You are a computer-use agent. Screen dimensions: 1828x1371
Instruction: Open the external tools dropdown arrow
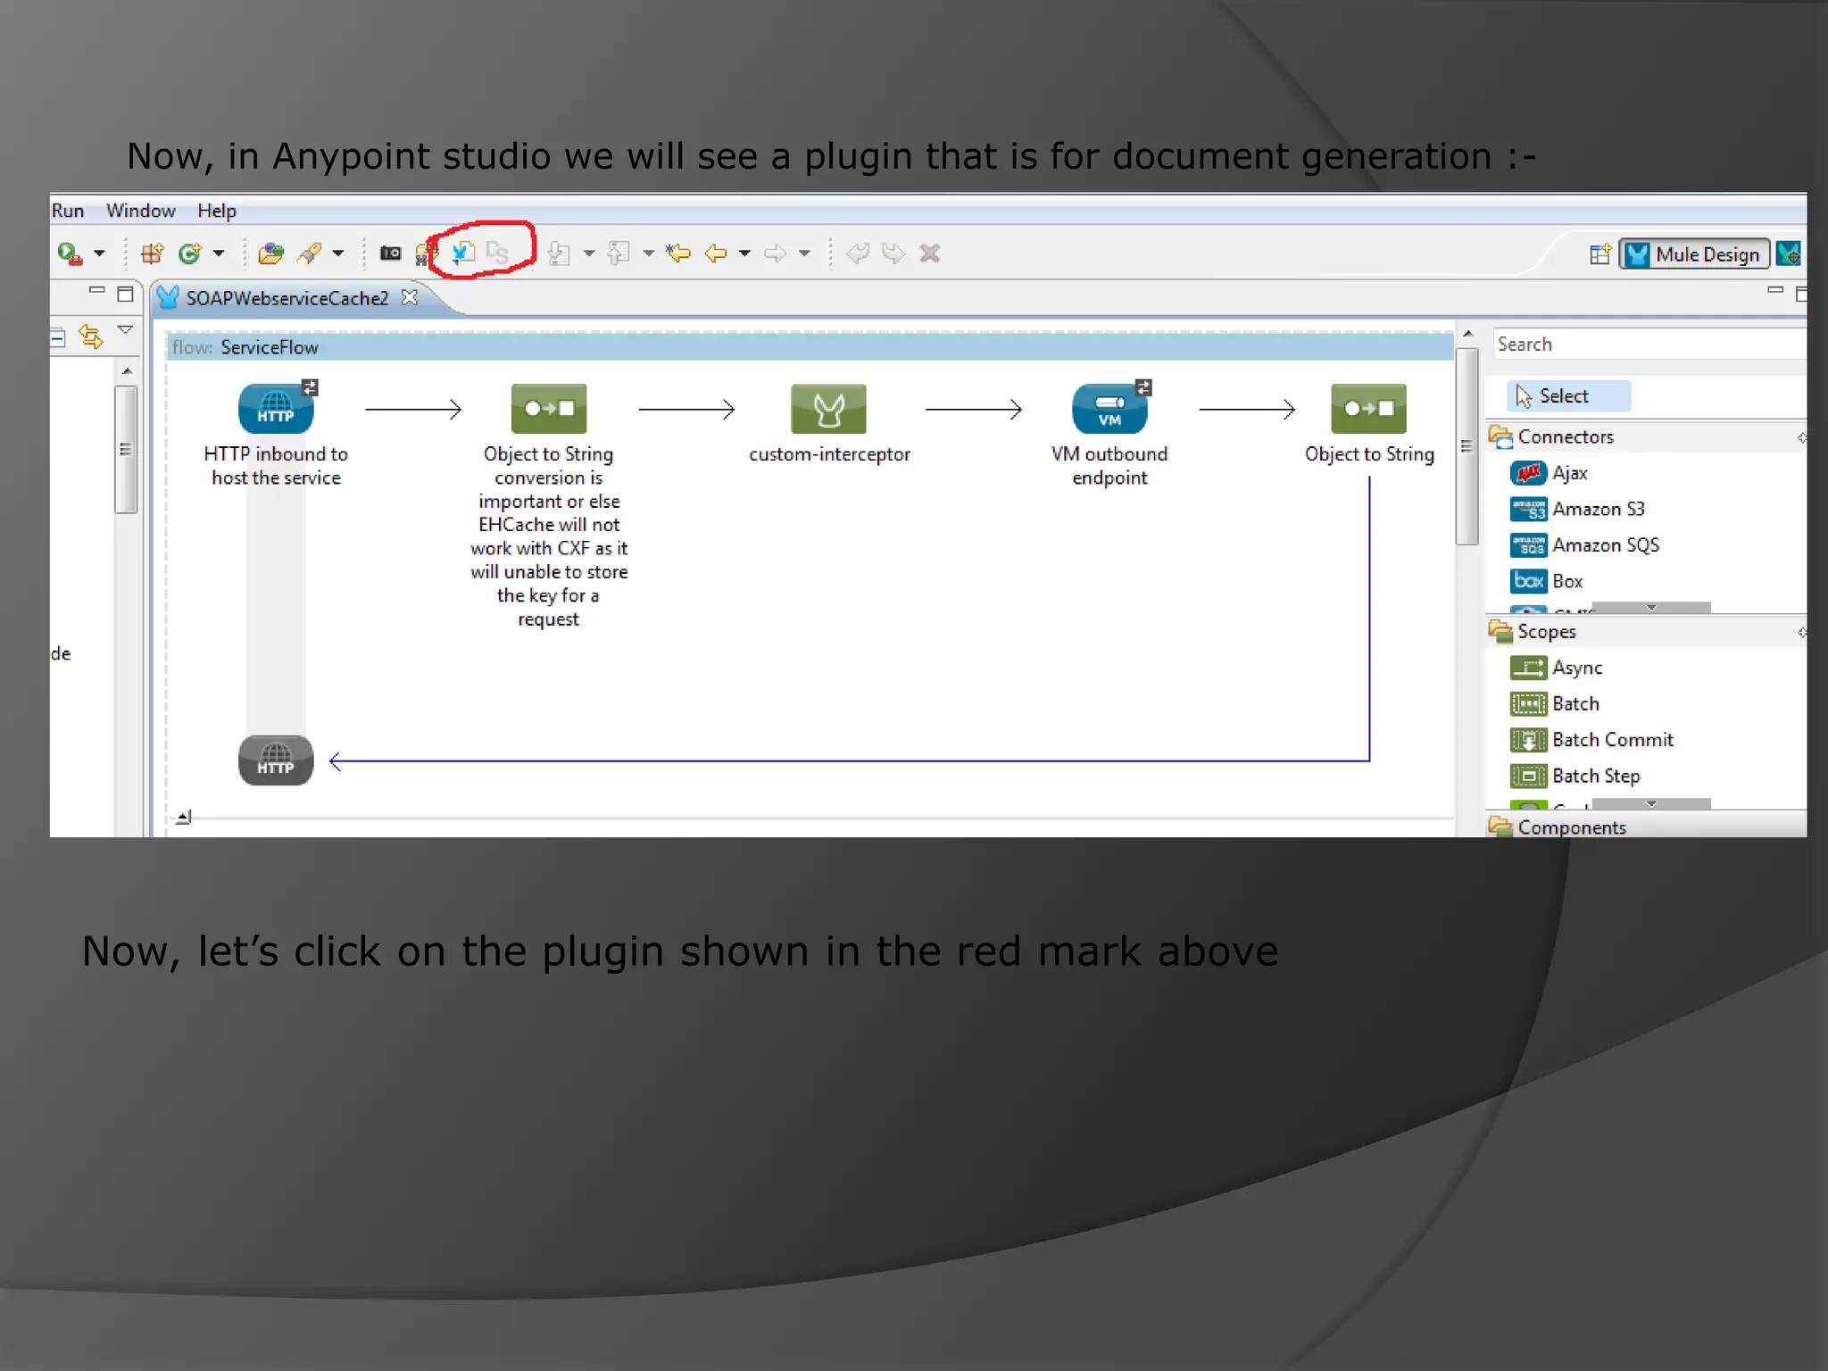coord(99,253)
